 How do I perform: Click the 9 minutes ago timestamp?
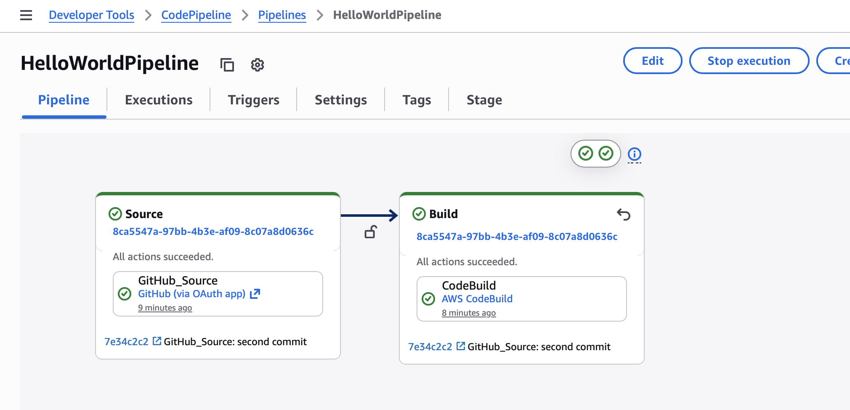click(x=165, y=308)
